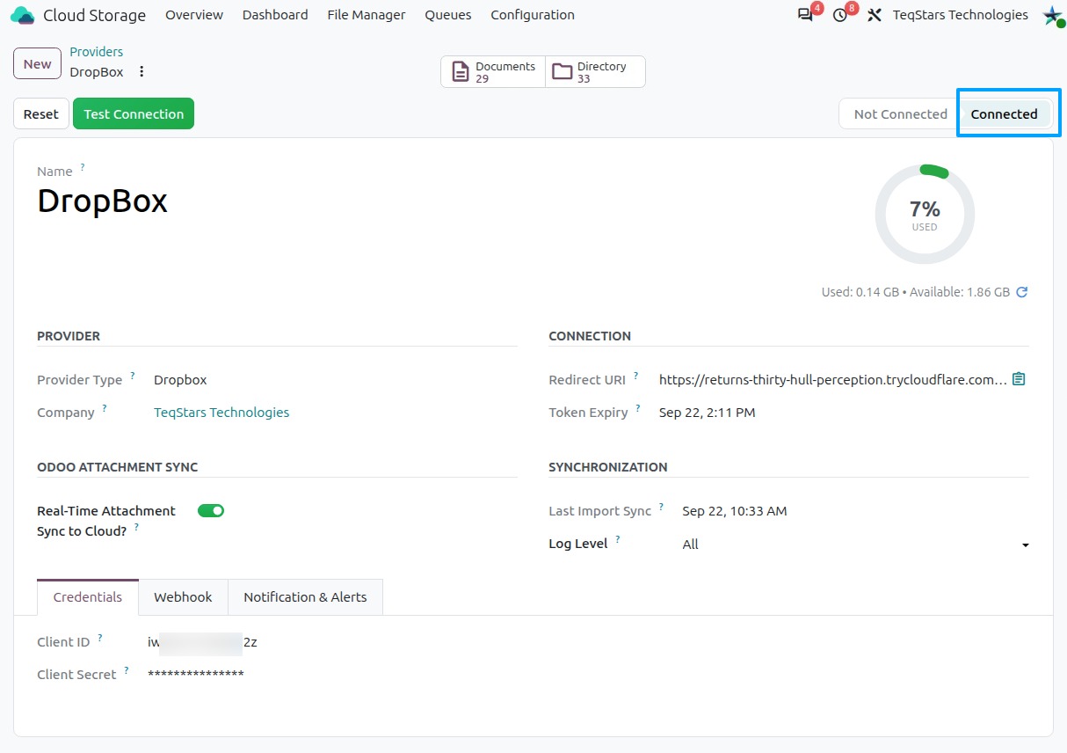Open the Configuration menu
Viewport: 1067px width, 753px height.
tap(533, 15)
